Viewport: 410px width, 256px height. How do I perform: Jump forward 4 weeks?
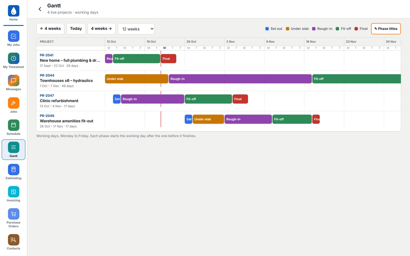tap(101, 29)
